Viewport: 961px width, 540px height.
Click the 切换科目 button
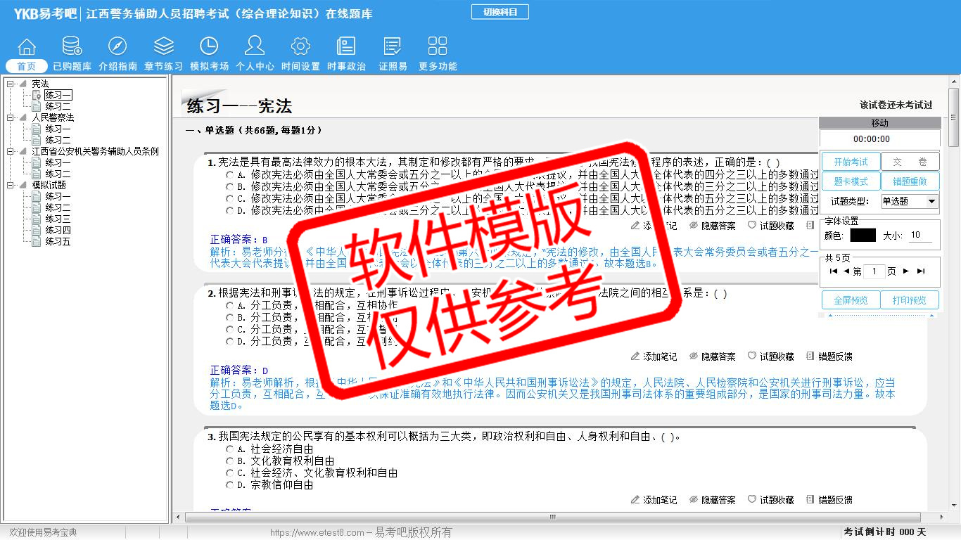coord(500,12)
